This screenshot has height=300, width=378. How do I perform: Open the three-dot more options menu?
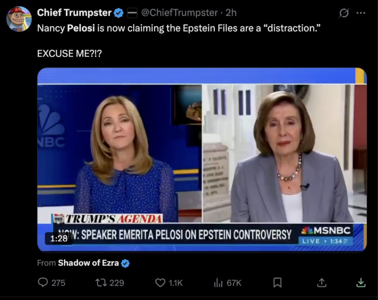click(361, 13)
